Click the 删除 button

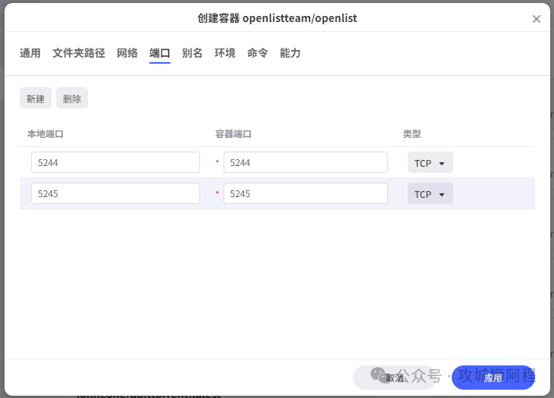[72, 99]
